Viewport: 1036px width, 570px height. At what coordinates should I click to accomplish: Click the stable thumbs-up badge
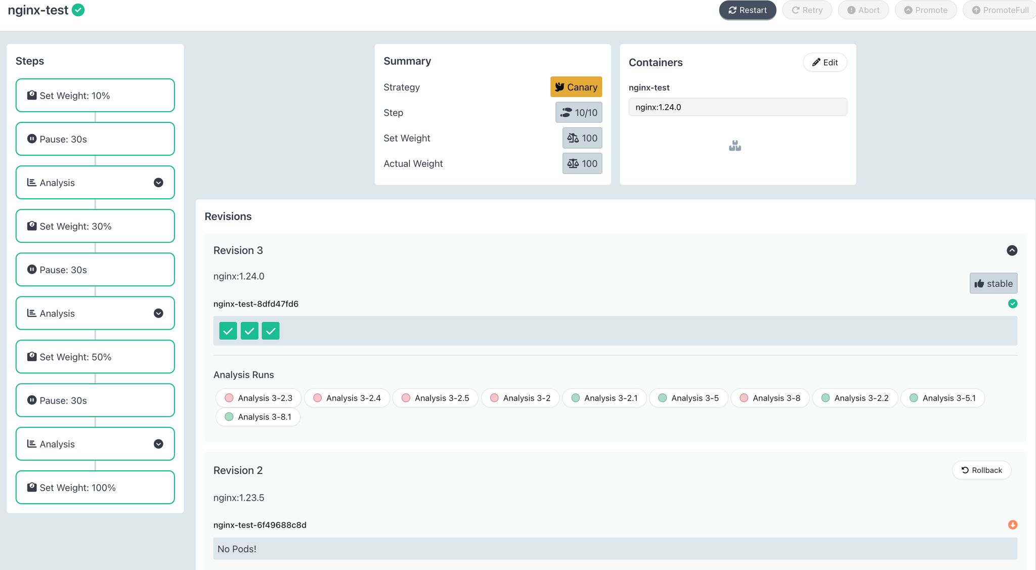[x=994, y=283]
